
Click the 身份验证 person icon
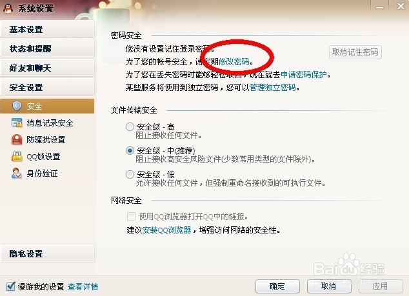pyautogui.click(x=17, y=173)
